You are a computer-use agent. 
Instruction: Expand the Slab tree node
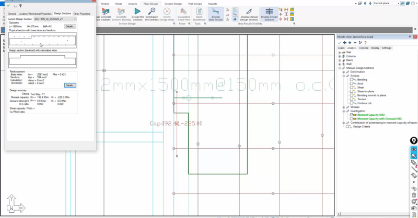pos(340,52)
